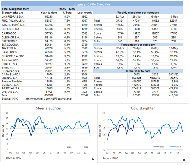Click the Ā icon below Cow slaughter chart
This screenshot has height=165, width=190.
click(x=184, y=159)
